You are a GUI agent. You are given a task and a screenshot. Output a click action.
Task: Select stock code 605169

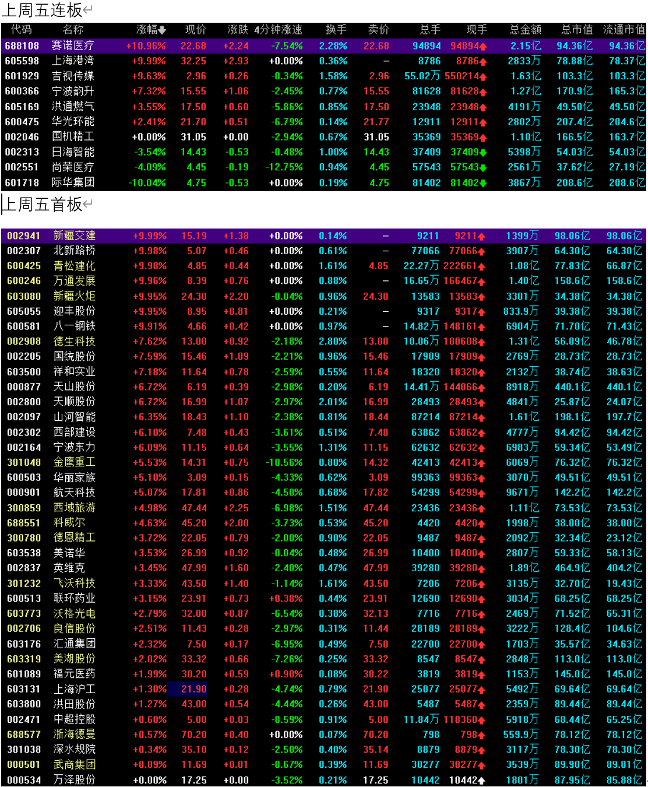22,107
